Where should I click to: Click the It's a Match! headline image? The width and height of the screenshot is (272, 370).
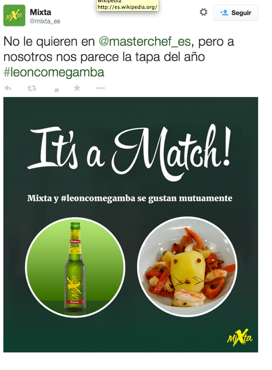click(x=129, y=151)
